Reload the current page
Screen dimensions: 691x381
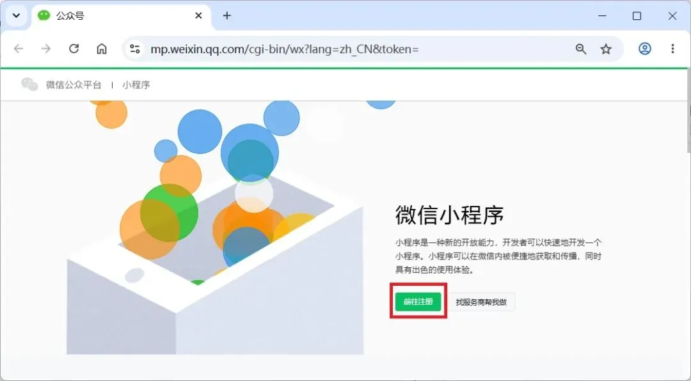pos(74,49)
